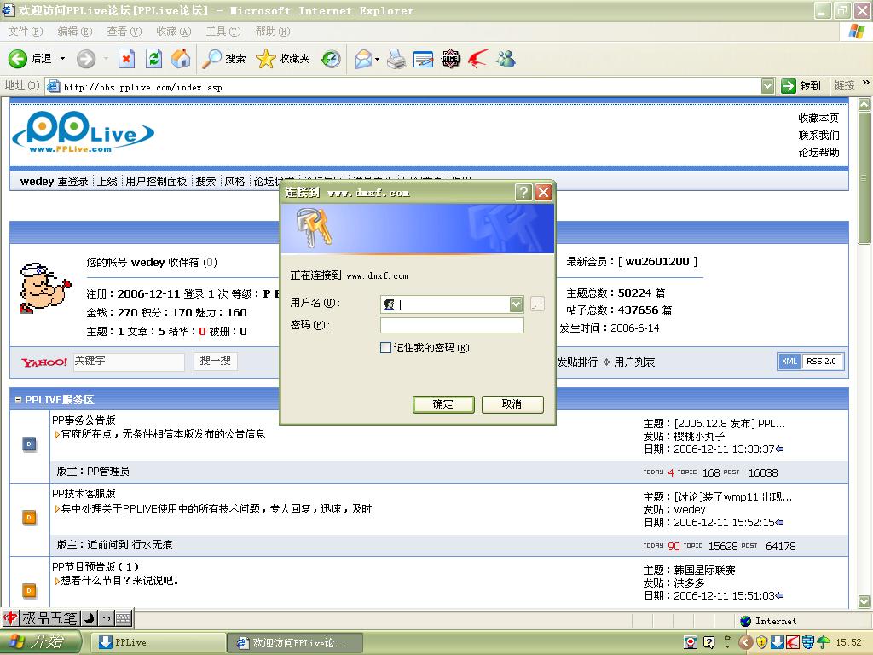The width and height of the screenshot is (873, 655).
Task: Click the browse button beside username field
Action: (537, 304)
